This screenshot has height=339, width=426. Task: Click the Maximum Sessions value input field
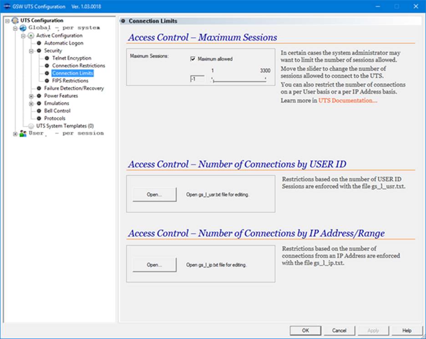tap(197, 79)
